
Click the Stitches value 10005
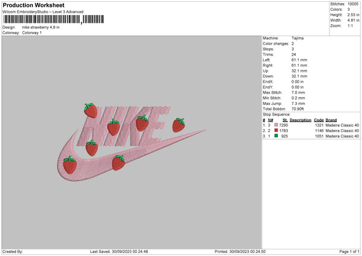[x=353, y=4]
